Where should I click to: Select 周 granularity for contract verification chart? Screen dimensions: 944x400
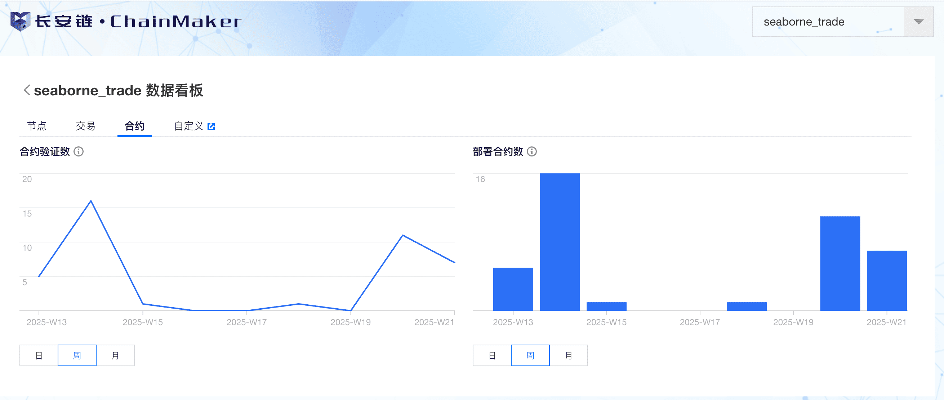pyautogui.click(x=77, y=355)
